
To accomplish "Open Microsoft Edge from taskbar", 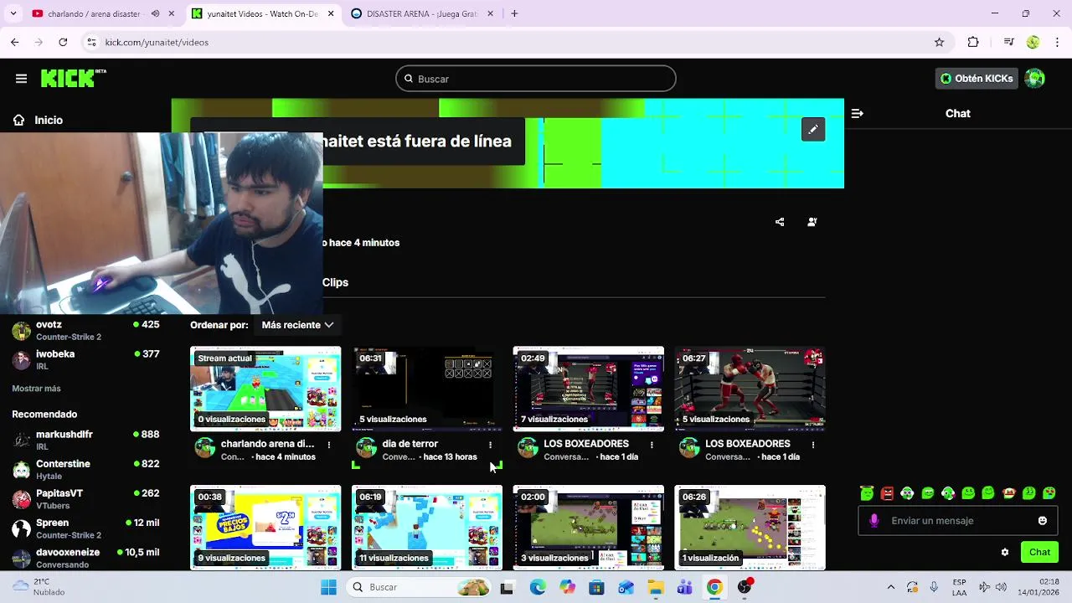I will coord(538,587).
